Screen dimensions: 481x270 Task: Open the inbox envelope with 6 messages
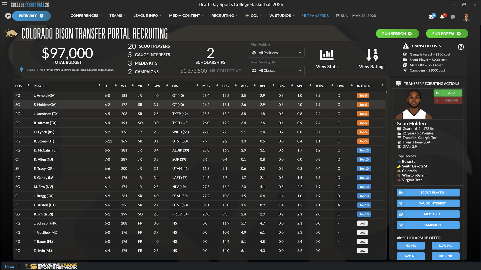[x=432, y=17]
